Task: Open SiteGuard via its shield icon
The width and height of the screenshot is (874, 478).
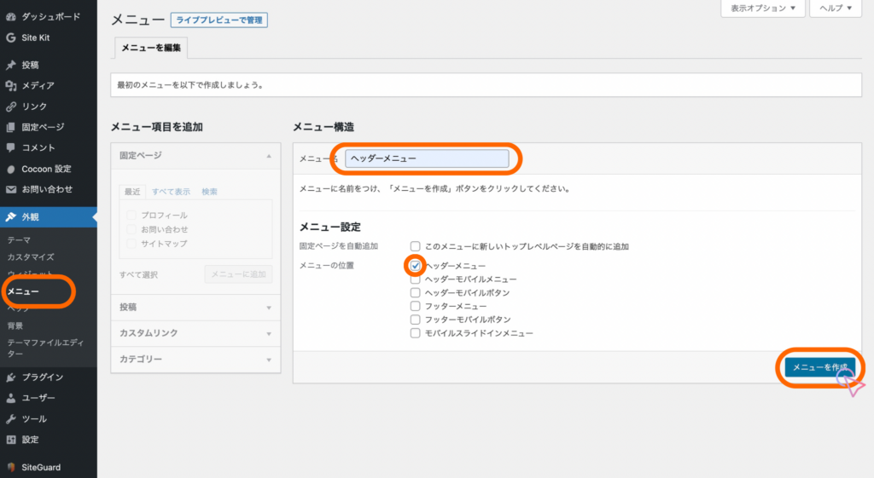Action: coord(10,467)
